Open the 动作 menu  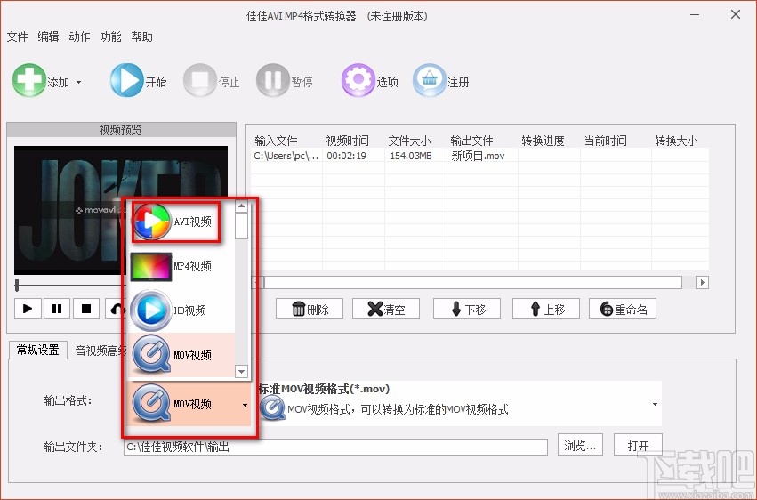(x=79, y=36)
